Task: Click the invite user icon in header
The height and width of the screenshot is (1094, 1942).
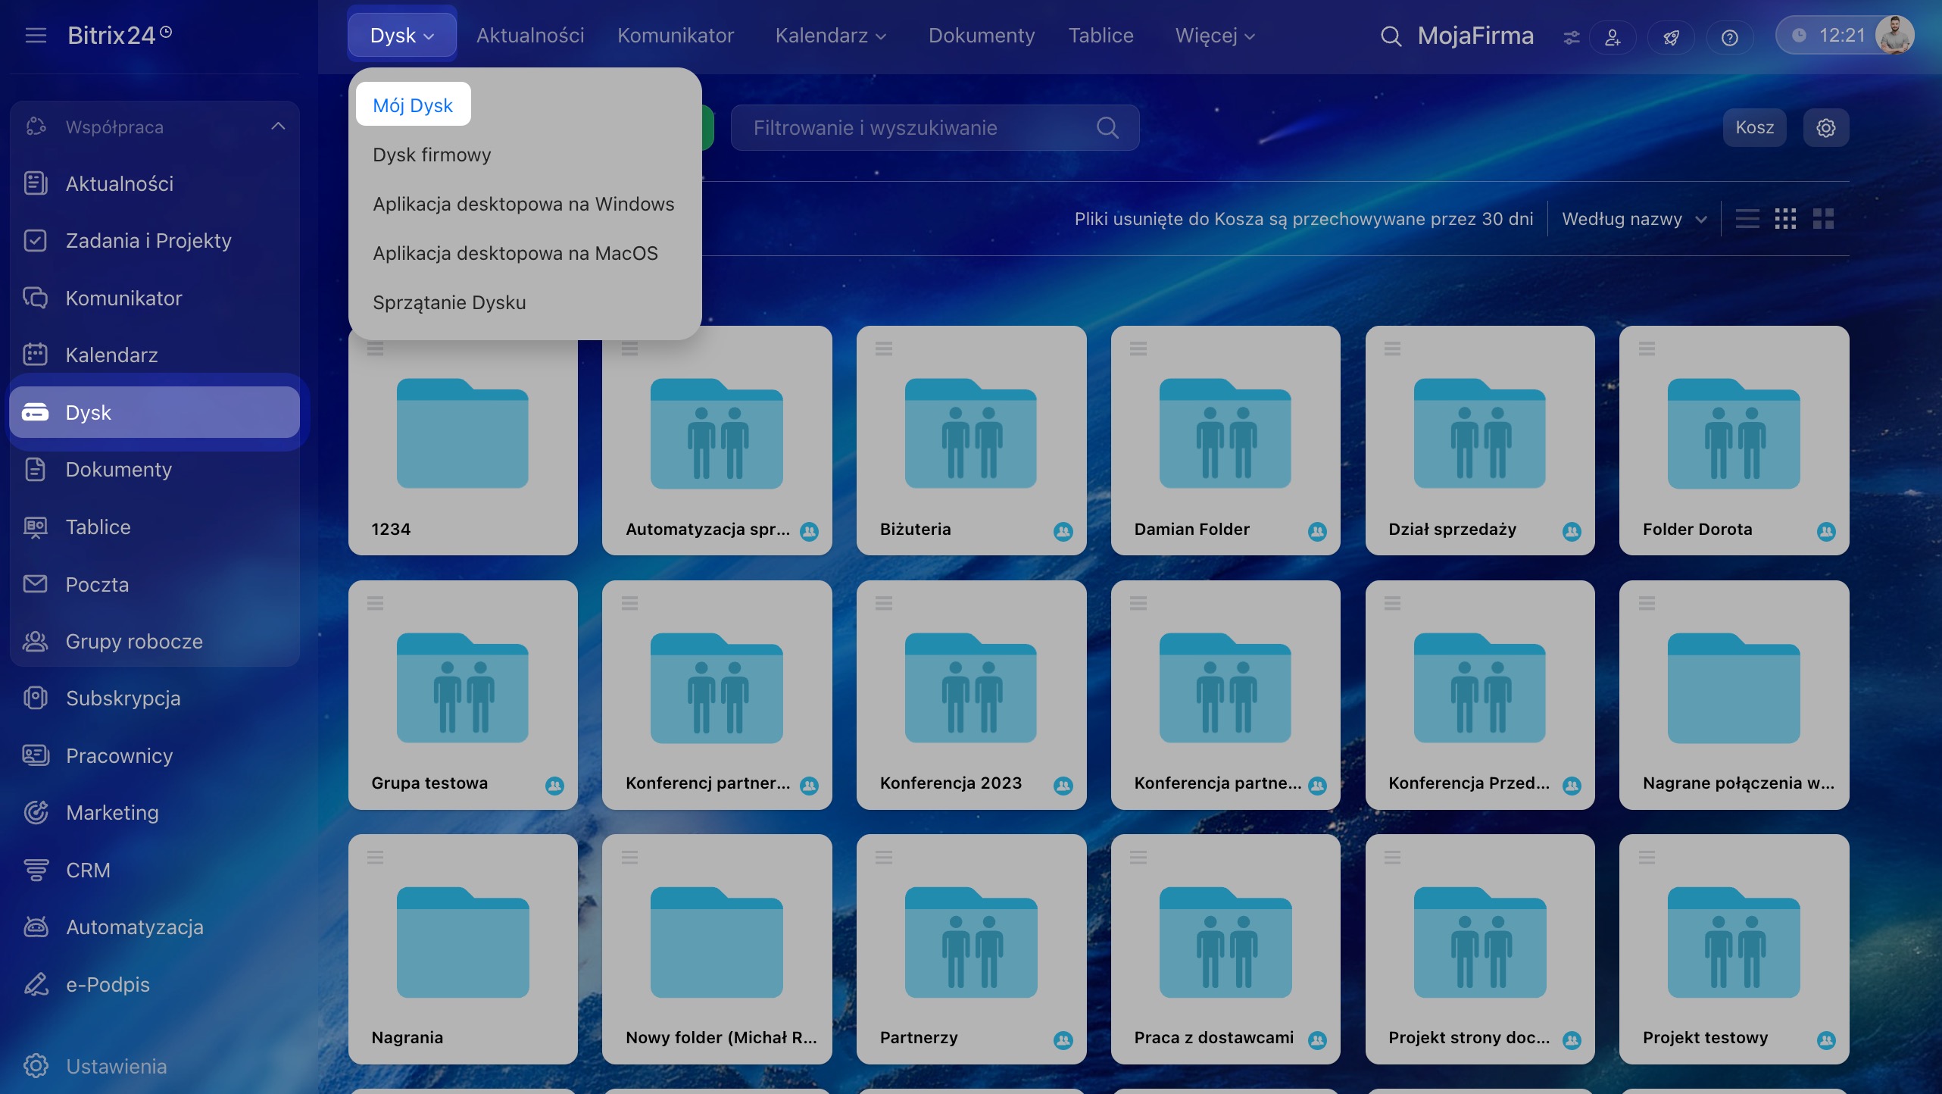Action: point(1613,37)
